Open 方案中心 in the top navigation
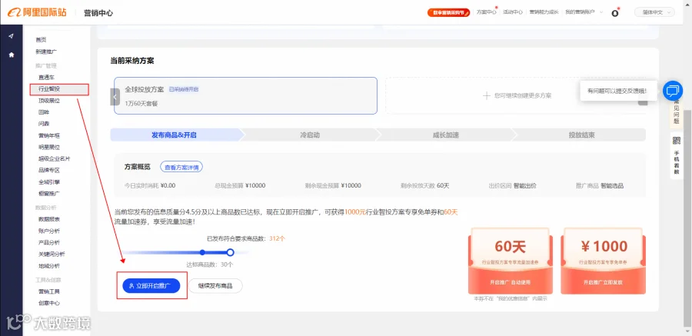 [486, 12]
